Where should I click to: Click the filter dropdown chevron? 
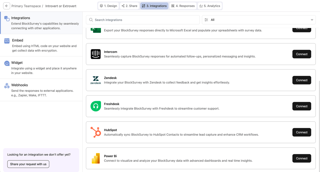(312, 20)
